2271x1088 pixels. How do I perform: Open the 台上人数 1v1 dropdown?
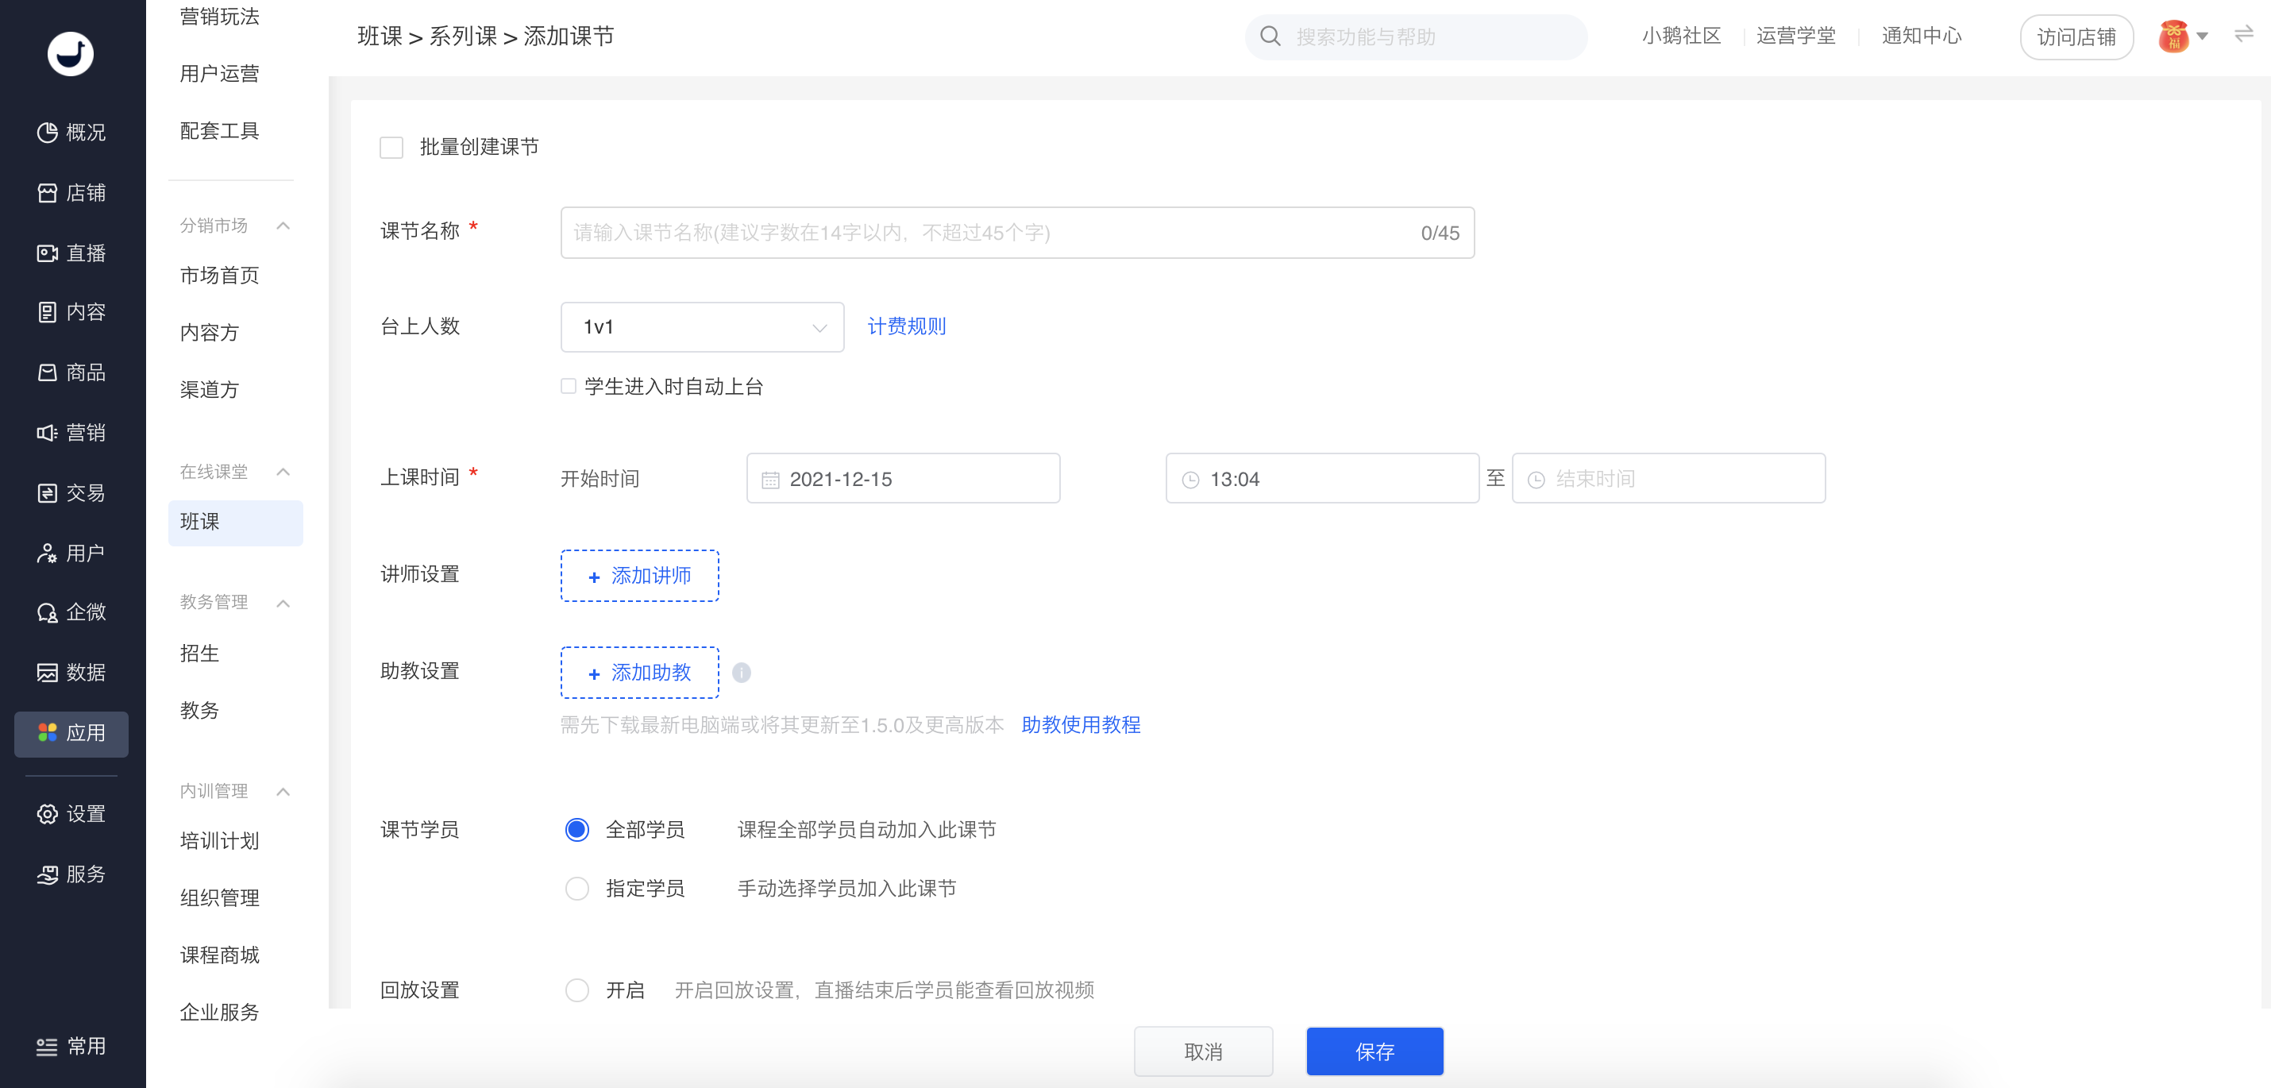point(702,327)
